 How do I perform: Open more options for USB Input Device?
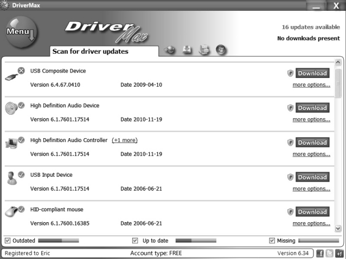pos(311,189)
